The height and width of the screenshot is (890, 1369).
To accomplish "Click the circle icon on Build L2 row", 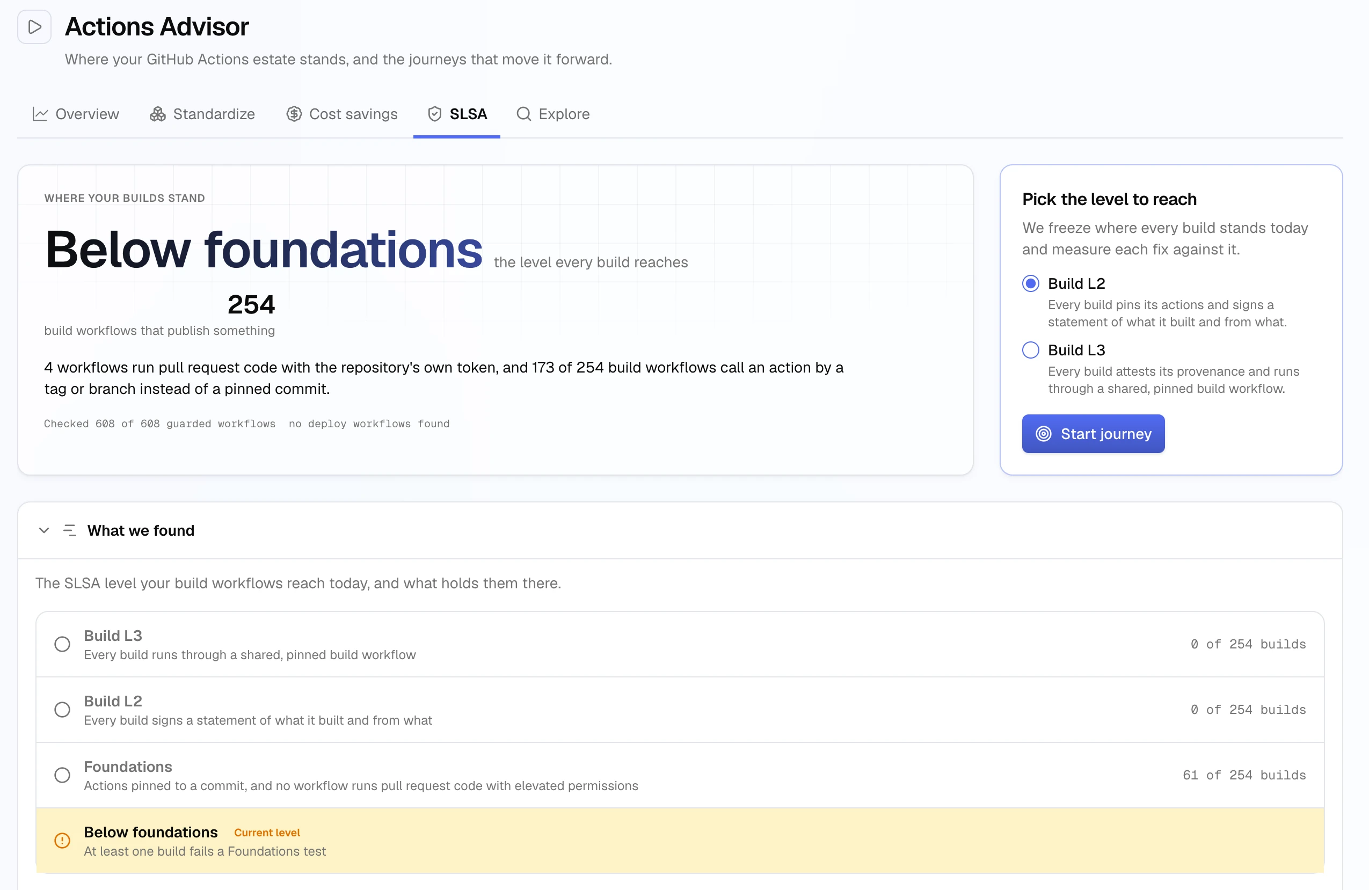I will [x=62, y=709].
